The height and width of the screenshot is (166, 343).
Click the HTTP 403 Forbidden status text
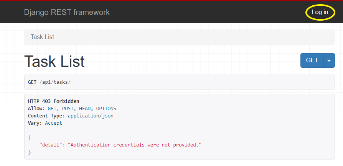click(x=54, y=101)
